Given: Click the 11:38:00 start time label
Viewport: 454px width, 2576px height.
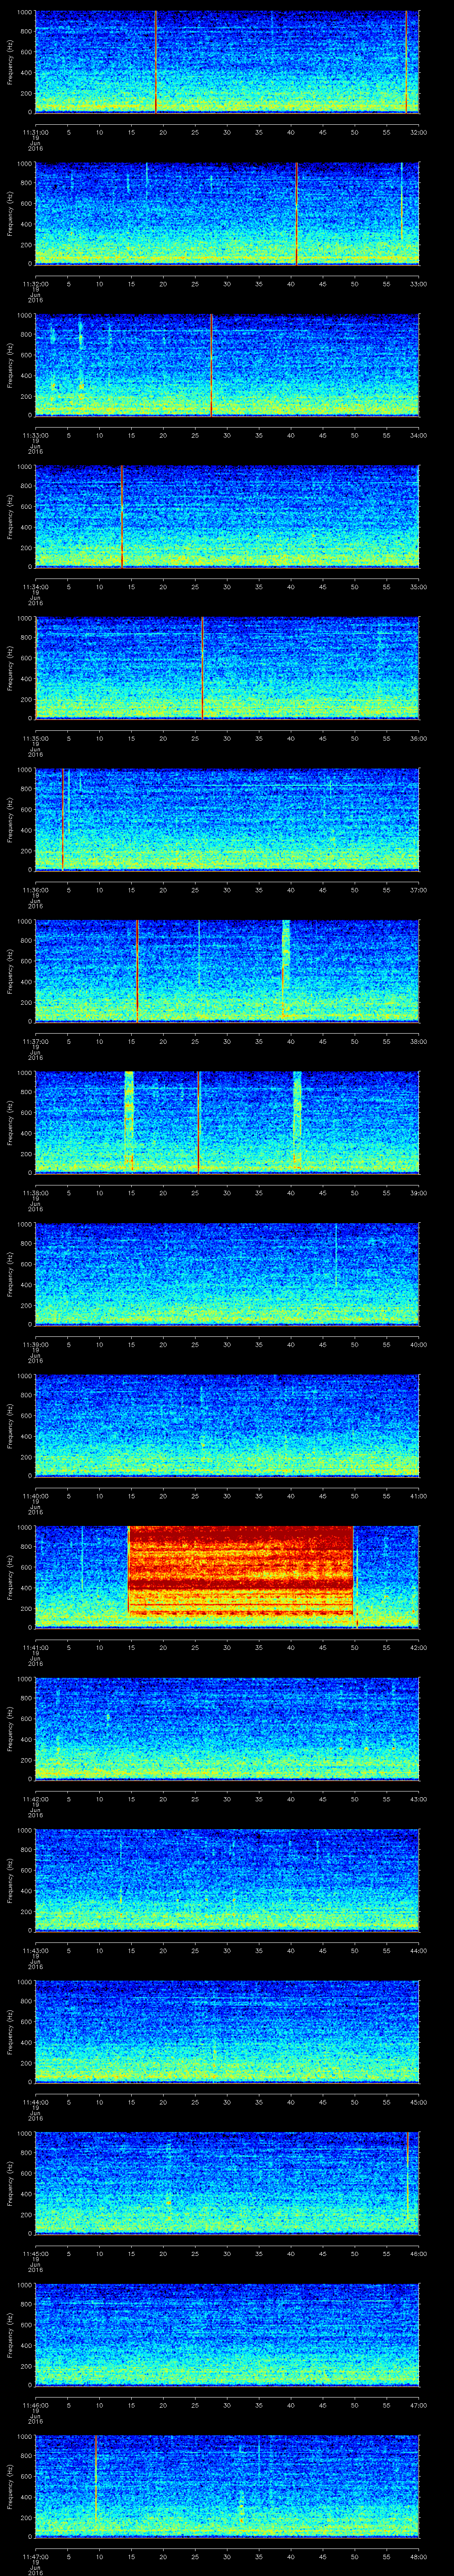Looking at the screenshot, I should click(36, 1193).
